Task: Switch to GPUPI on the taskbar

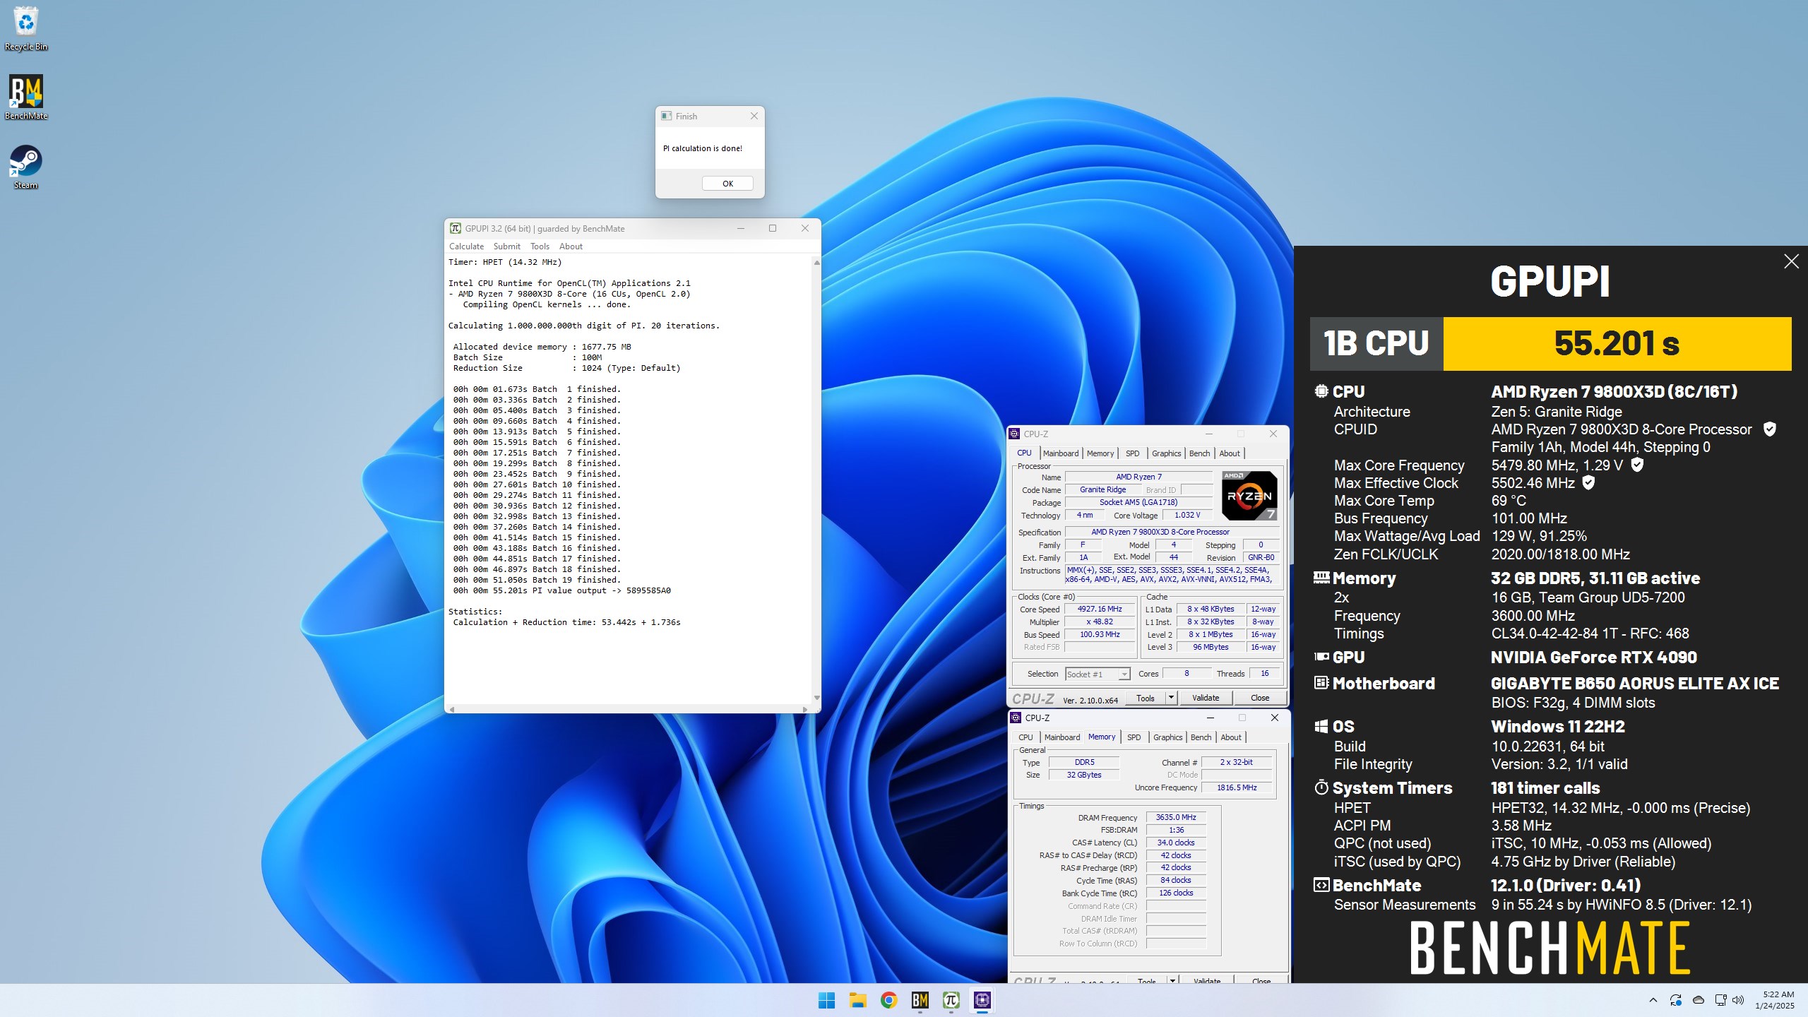Action: pyautogui.click(x=951, y=1000)
